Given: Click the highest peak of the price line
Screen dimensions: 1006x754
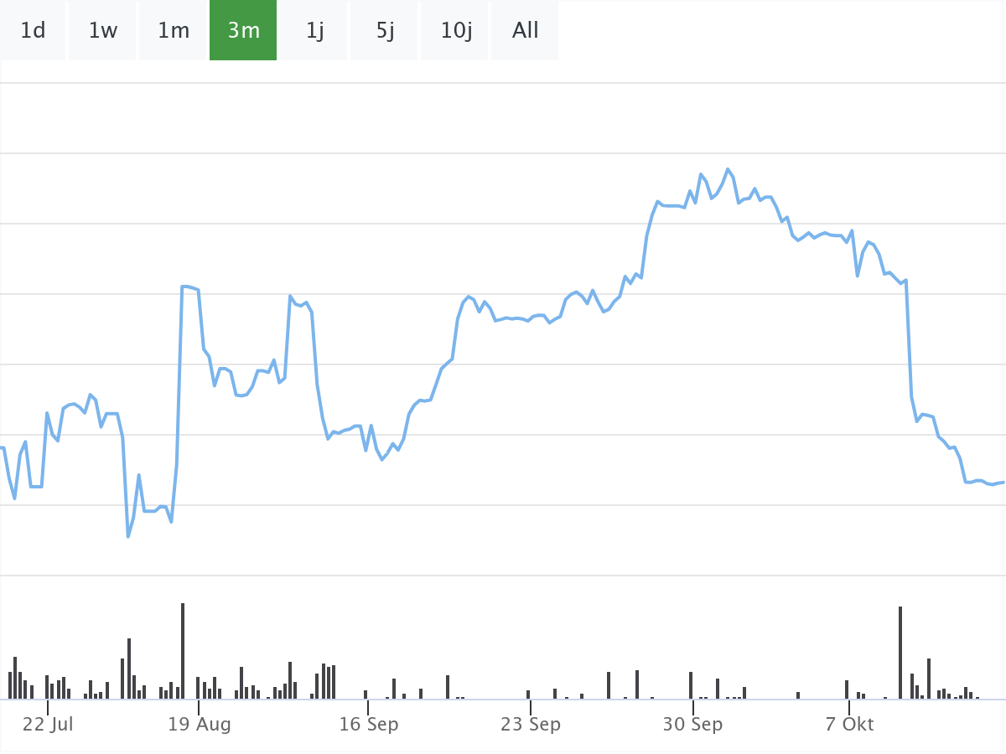Looking at the screenshot, I should pyautogui.click(x=728, y=169).
